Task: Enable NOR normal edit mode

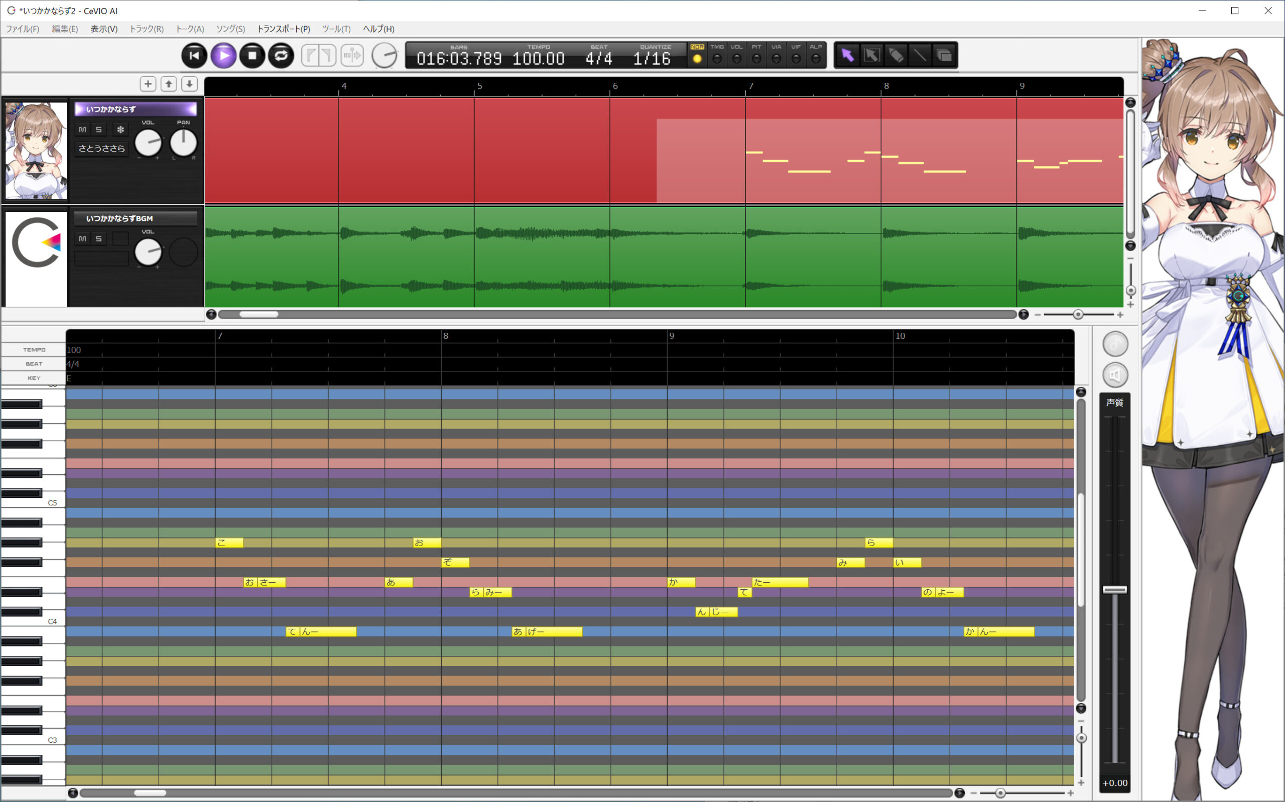Action: [x=697, y=55]
